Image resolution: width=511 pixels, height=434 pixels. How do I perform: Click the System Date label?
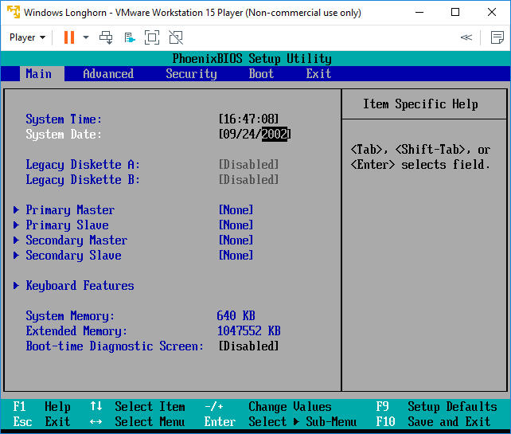[x=64, y=135]
